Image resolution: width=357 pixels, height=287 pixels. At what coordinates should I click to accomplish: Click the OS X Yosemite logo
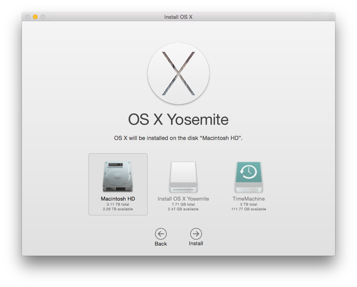[178, 74]
